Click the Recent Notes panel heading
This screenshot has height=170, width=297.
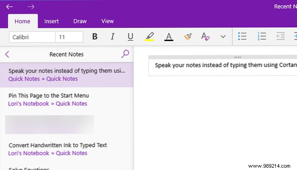(x=67, y=54)
